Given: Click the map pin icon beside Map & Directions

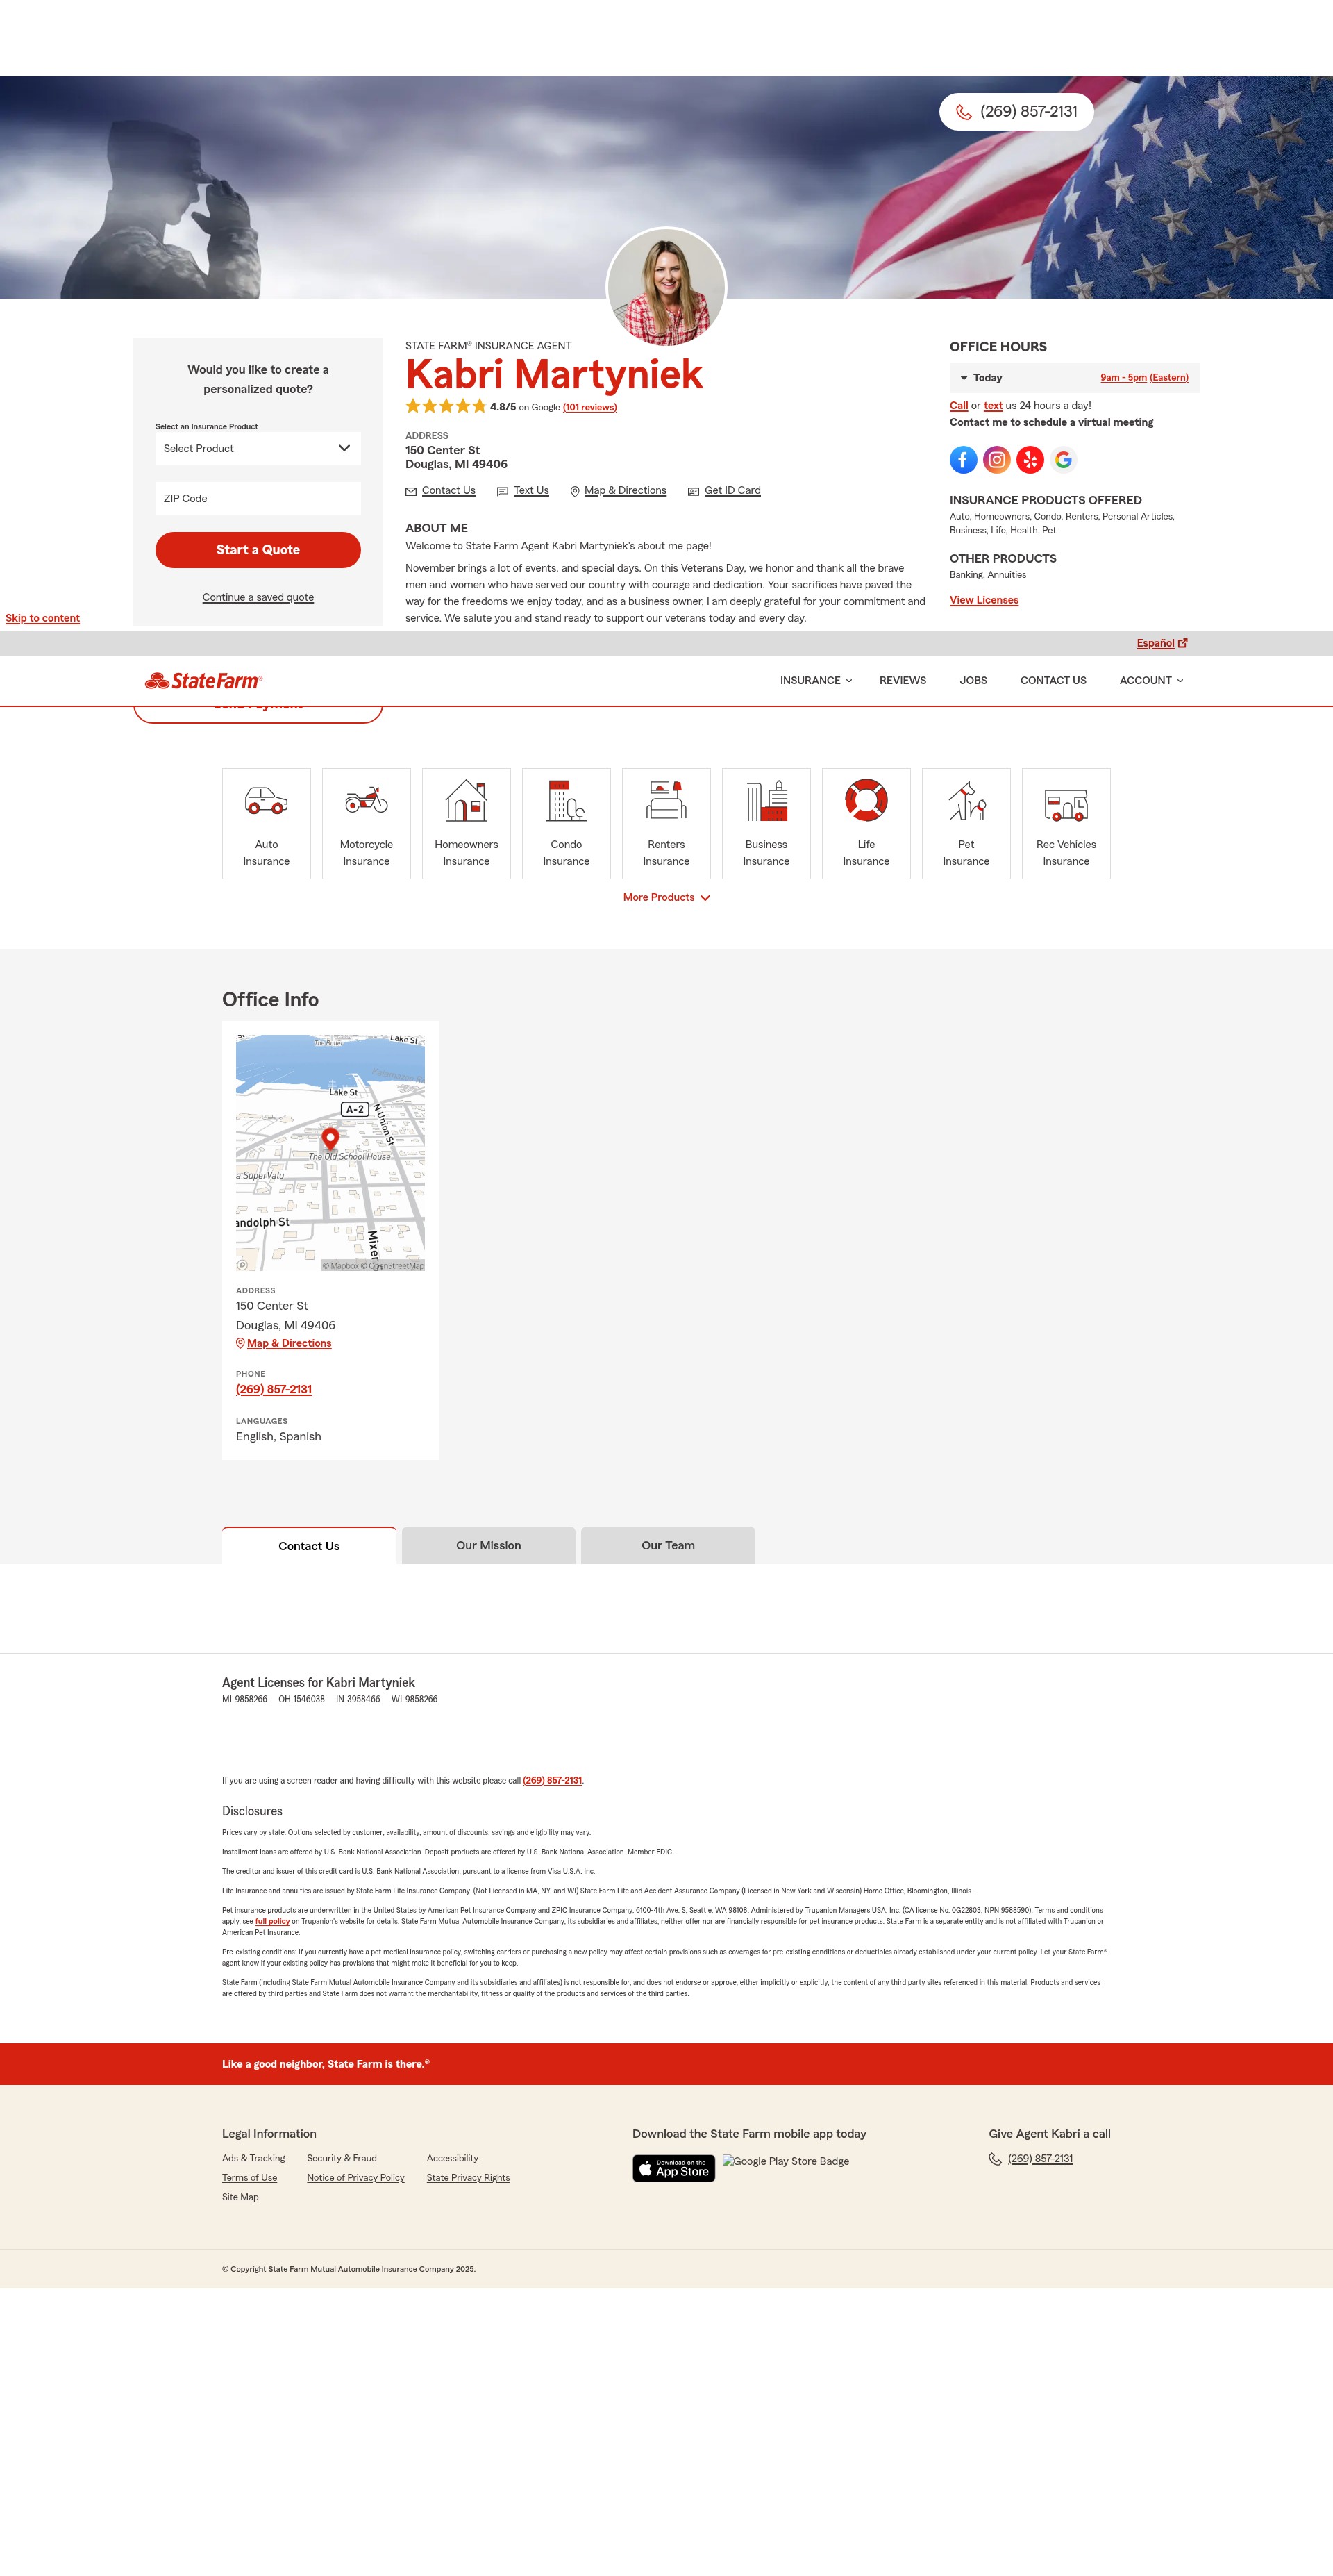Looking at the screenshot, I should (575, 491).
